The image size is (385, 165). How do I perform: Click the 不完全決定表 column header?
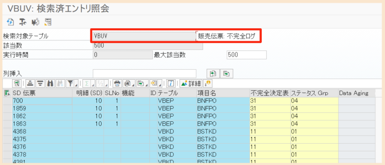coord(270,93)
